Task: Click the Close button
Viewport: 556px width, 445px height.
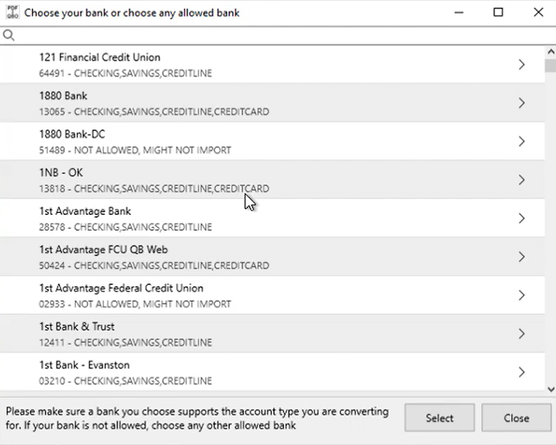Action: 516,418
